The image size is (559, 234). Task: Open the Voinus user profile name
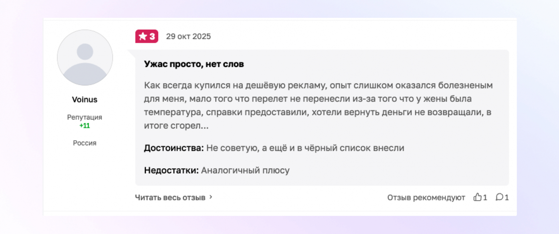pos(85,100)
